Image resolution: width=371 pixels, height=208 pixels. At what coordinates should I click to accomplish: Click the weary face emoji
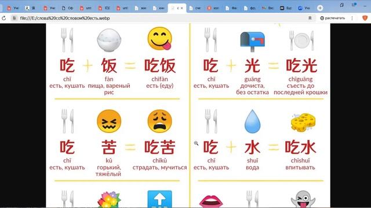point(160,121)
